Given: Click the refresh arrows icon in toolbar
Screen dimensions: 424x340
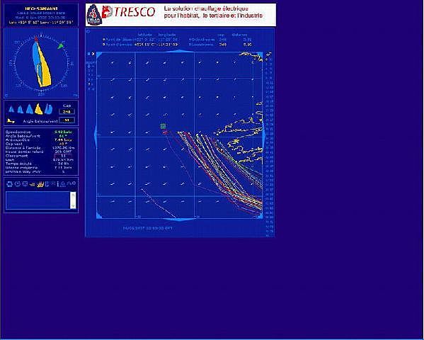Looking at the screenshot, I should point(10,184).
